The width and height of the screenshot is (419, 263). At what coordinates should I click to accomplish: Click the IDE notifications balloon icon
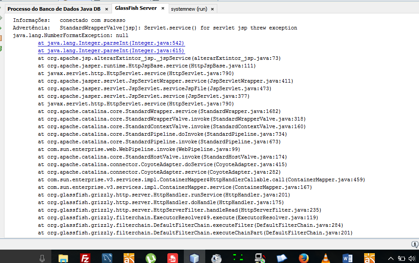point(415,244)
